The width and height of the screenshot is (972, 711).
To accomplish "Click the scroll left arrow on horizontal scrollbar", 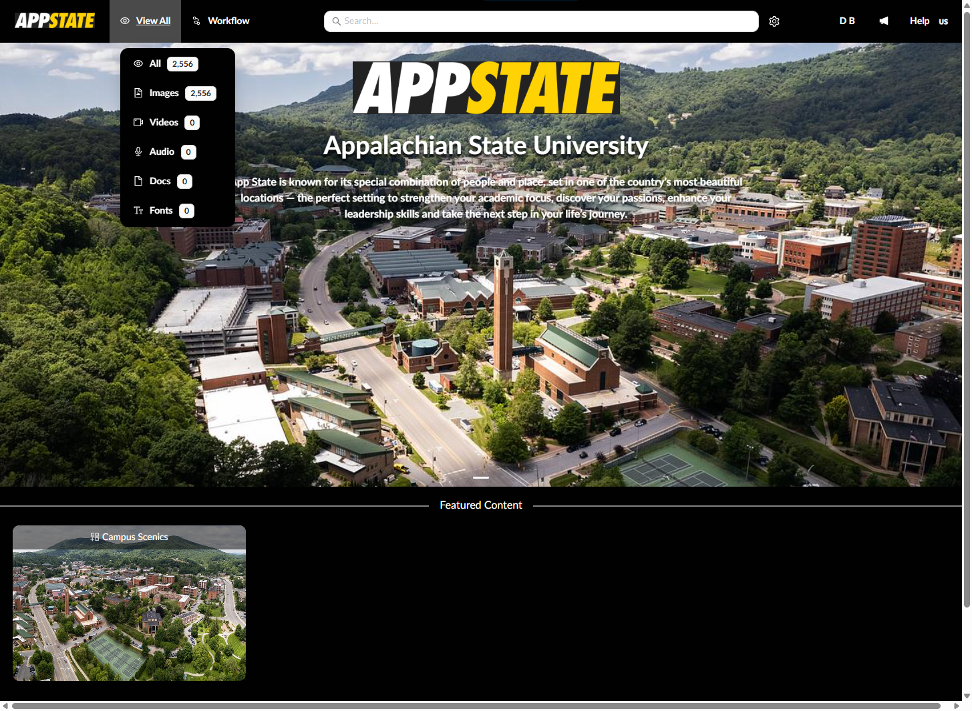I will tap(5, 706).
